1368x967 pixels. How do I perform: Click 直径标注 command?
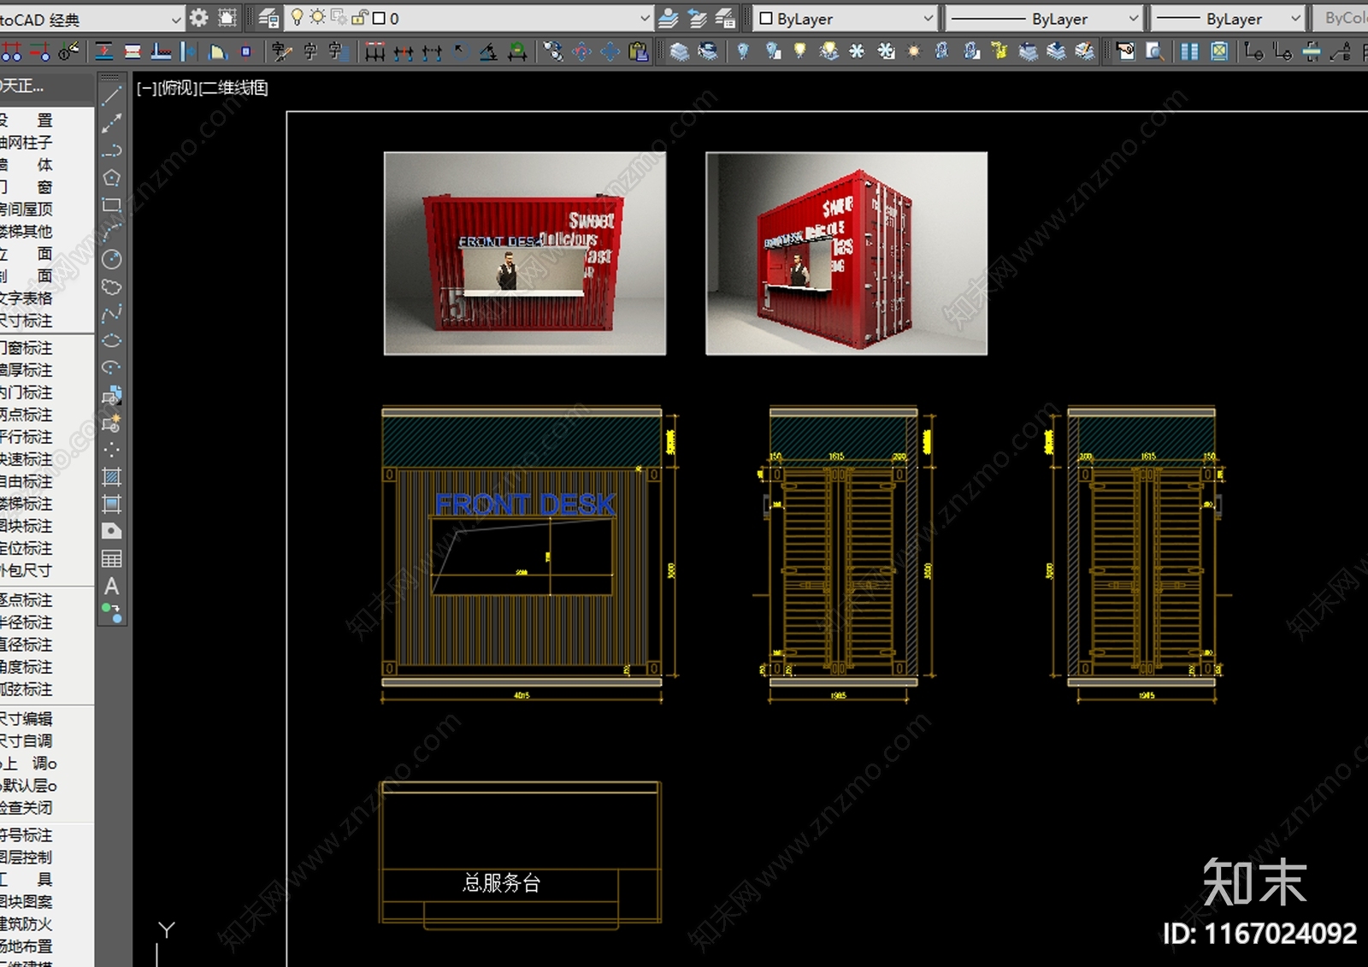point(27,645)
